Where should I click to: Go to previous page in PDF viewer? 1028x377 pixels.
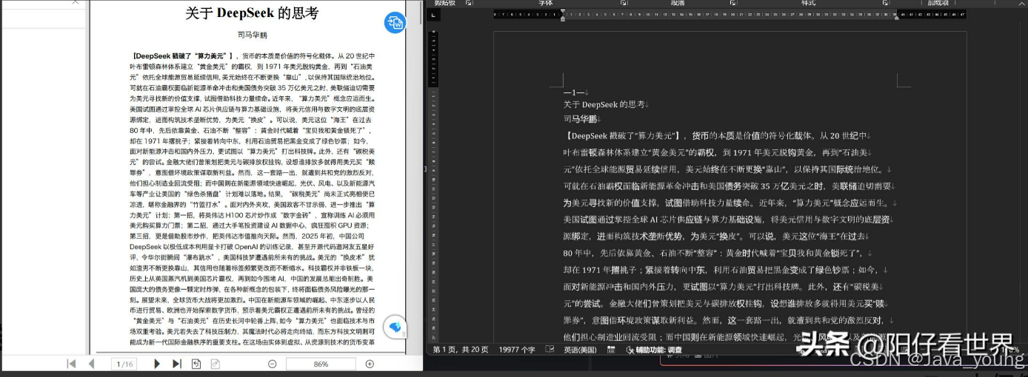91,364
